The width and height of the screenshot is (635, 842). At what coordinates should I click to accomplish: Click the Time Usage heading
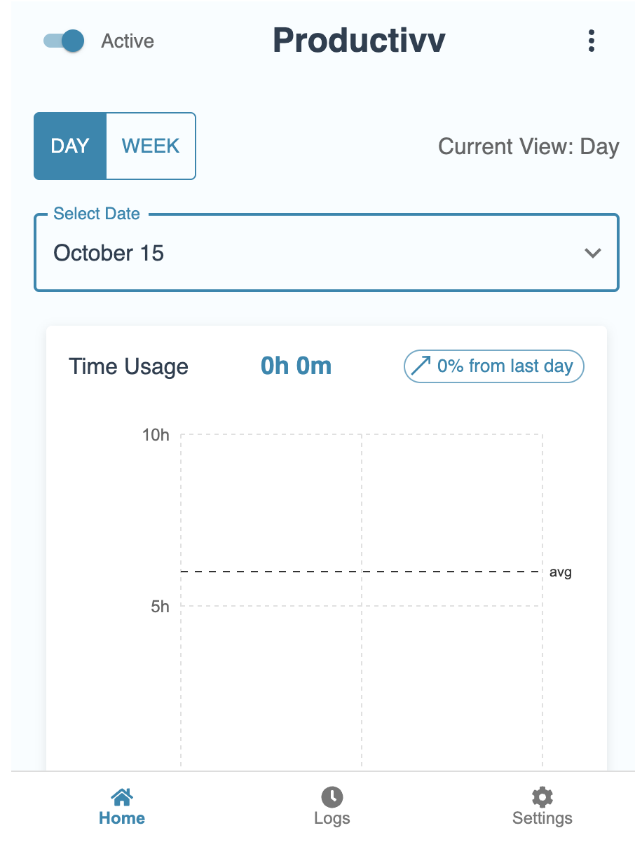tap(128, 366)
